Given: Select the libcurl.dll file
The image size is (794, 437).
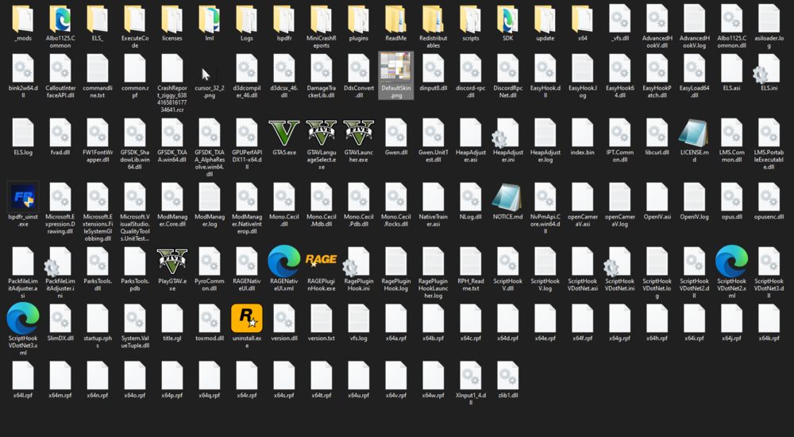Looking at the screenshot, I should [x=657, y=133].
